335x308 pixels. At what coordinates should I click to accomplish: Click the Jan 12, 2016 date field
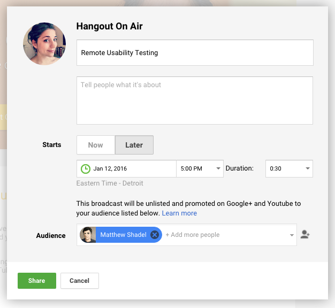pos(126,168)
